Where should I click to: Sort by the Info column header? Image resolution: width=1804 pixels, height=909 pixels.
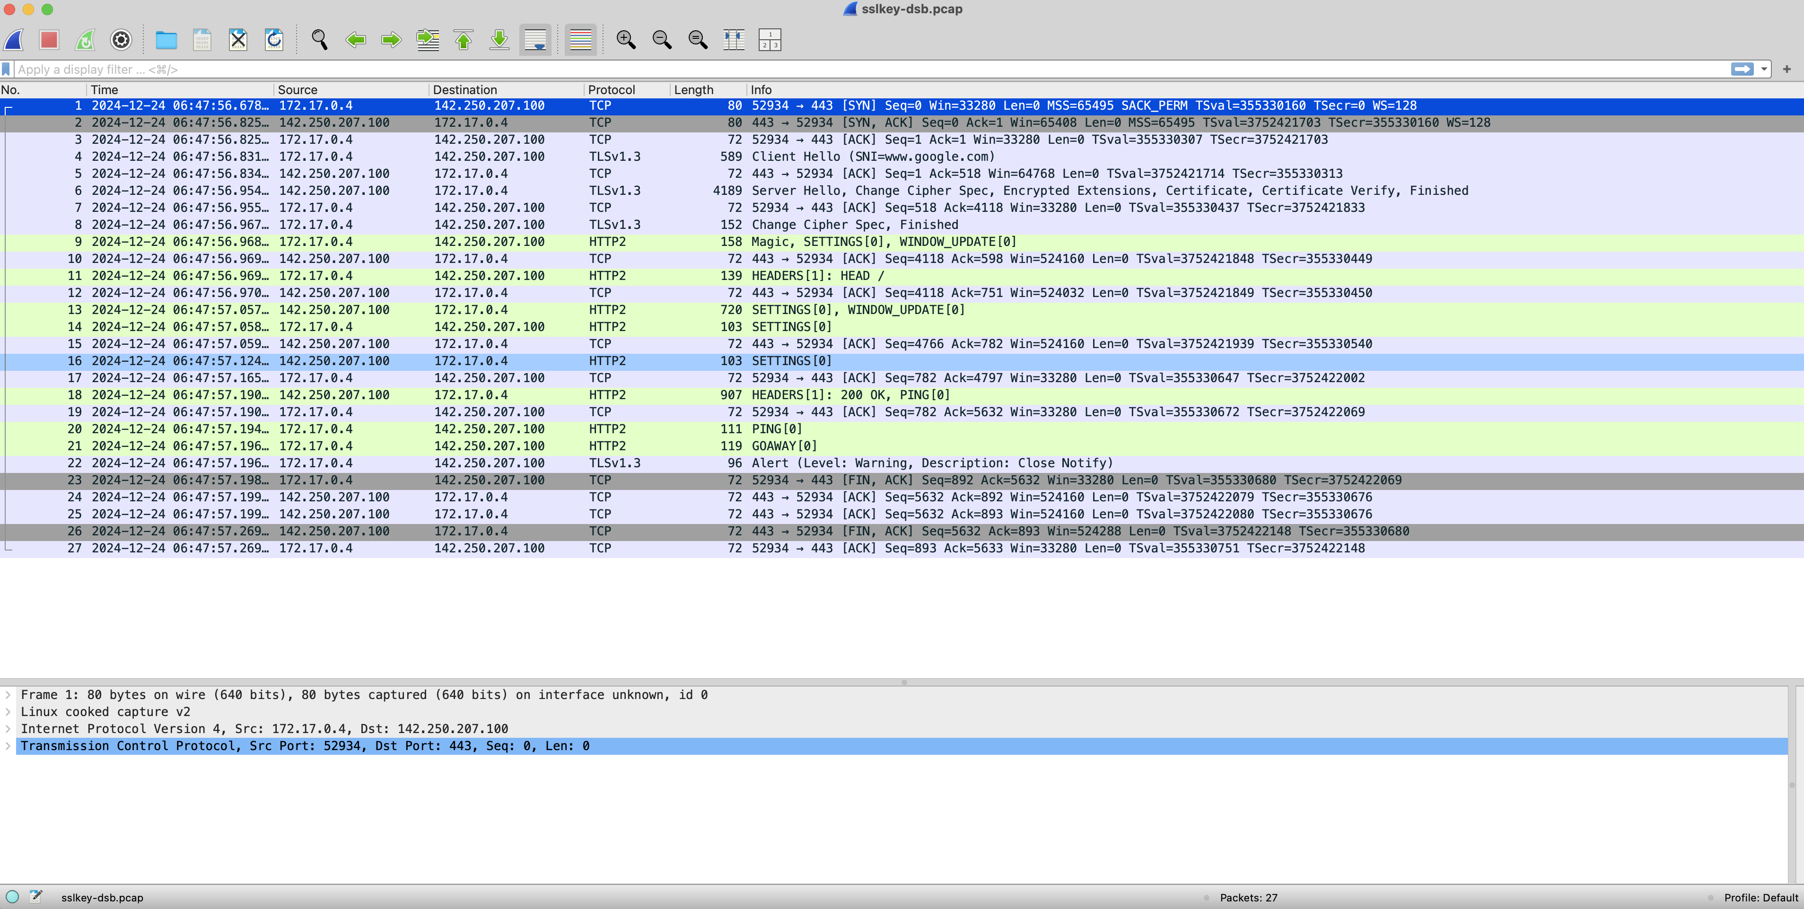tap(1275, 90)
